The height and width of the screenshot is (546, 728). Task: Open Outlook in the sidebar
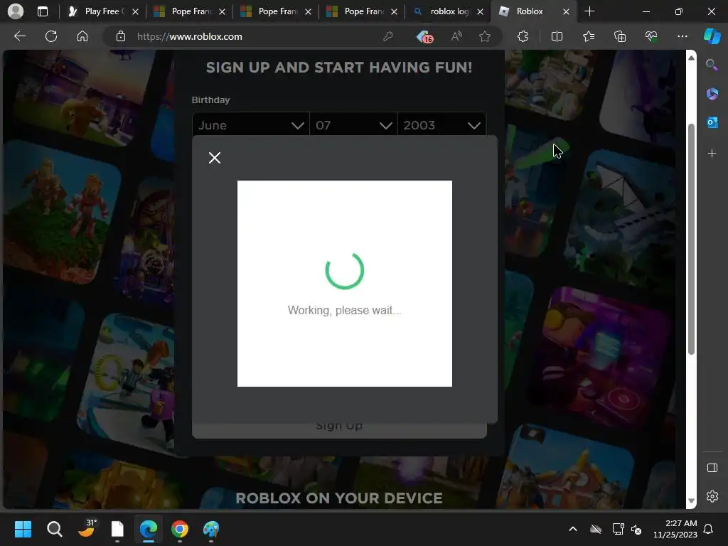(712, 122)
